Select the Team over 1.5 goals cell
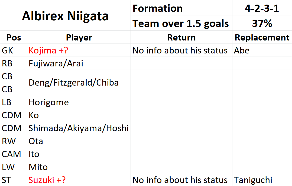Image resolution: width=292 pixels, height=186 pixels. click(181, 23)
